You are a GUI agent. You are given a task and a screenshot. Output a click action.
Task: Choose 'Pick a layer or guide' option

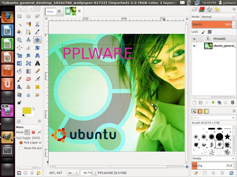click(x=21, y=142)
